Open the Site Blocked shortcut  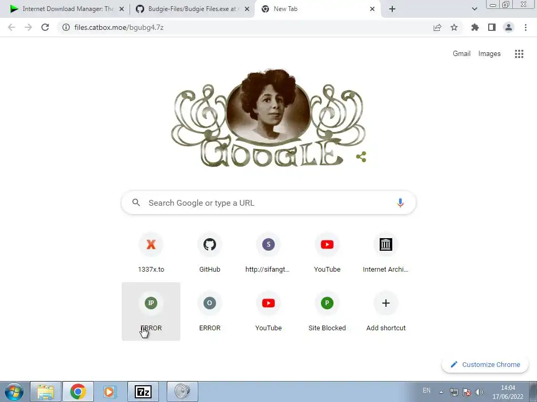(x=327, y=311)
